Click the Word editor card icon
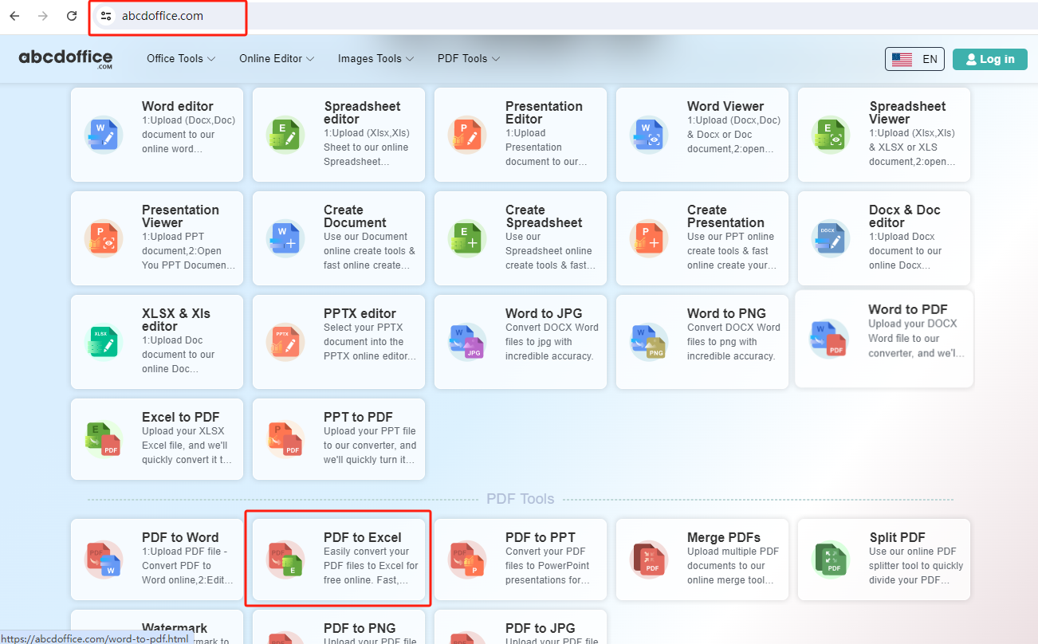Viewport: 1038px width, 644px height. pyautogui.click(x=104, y=135)
